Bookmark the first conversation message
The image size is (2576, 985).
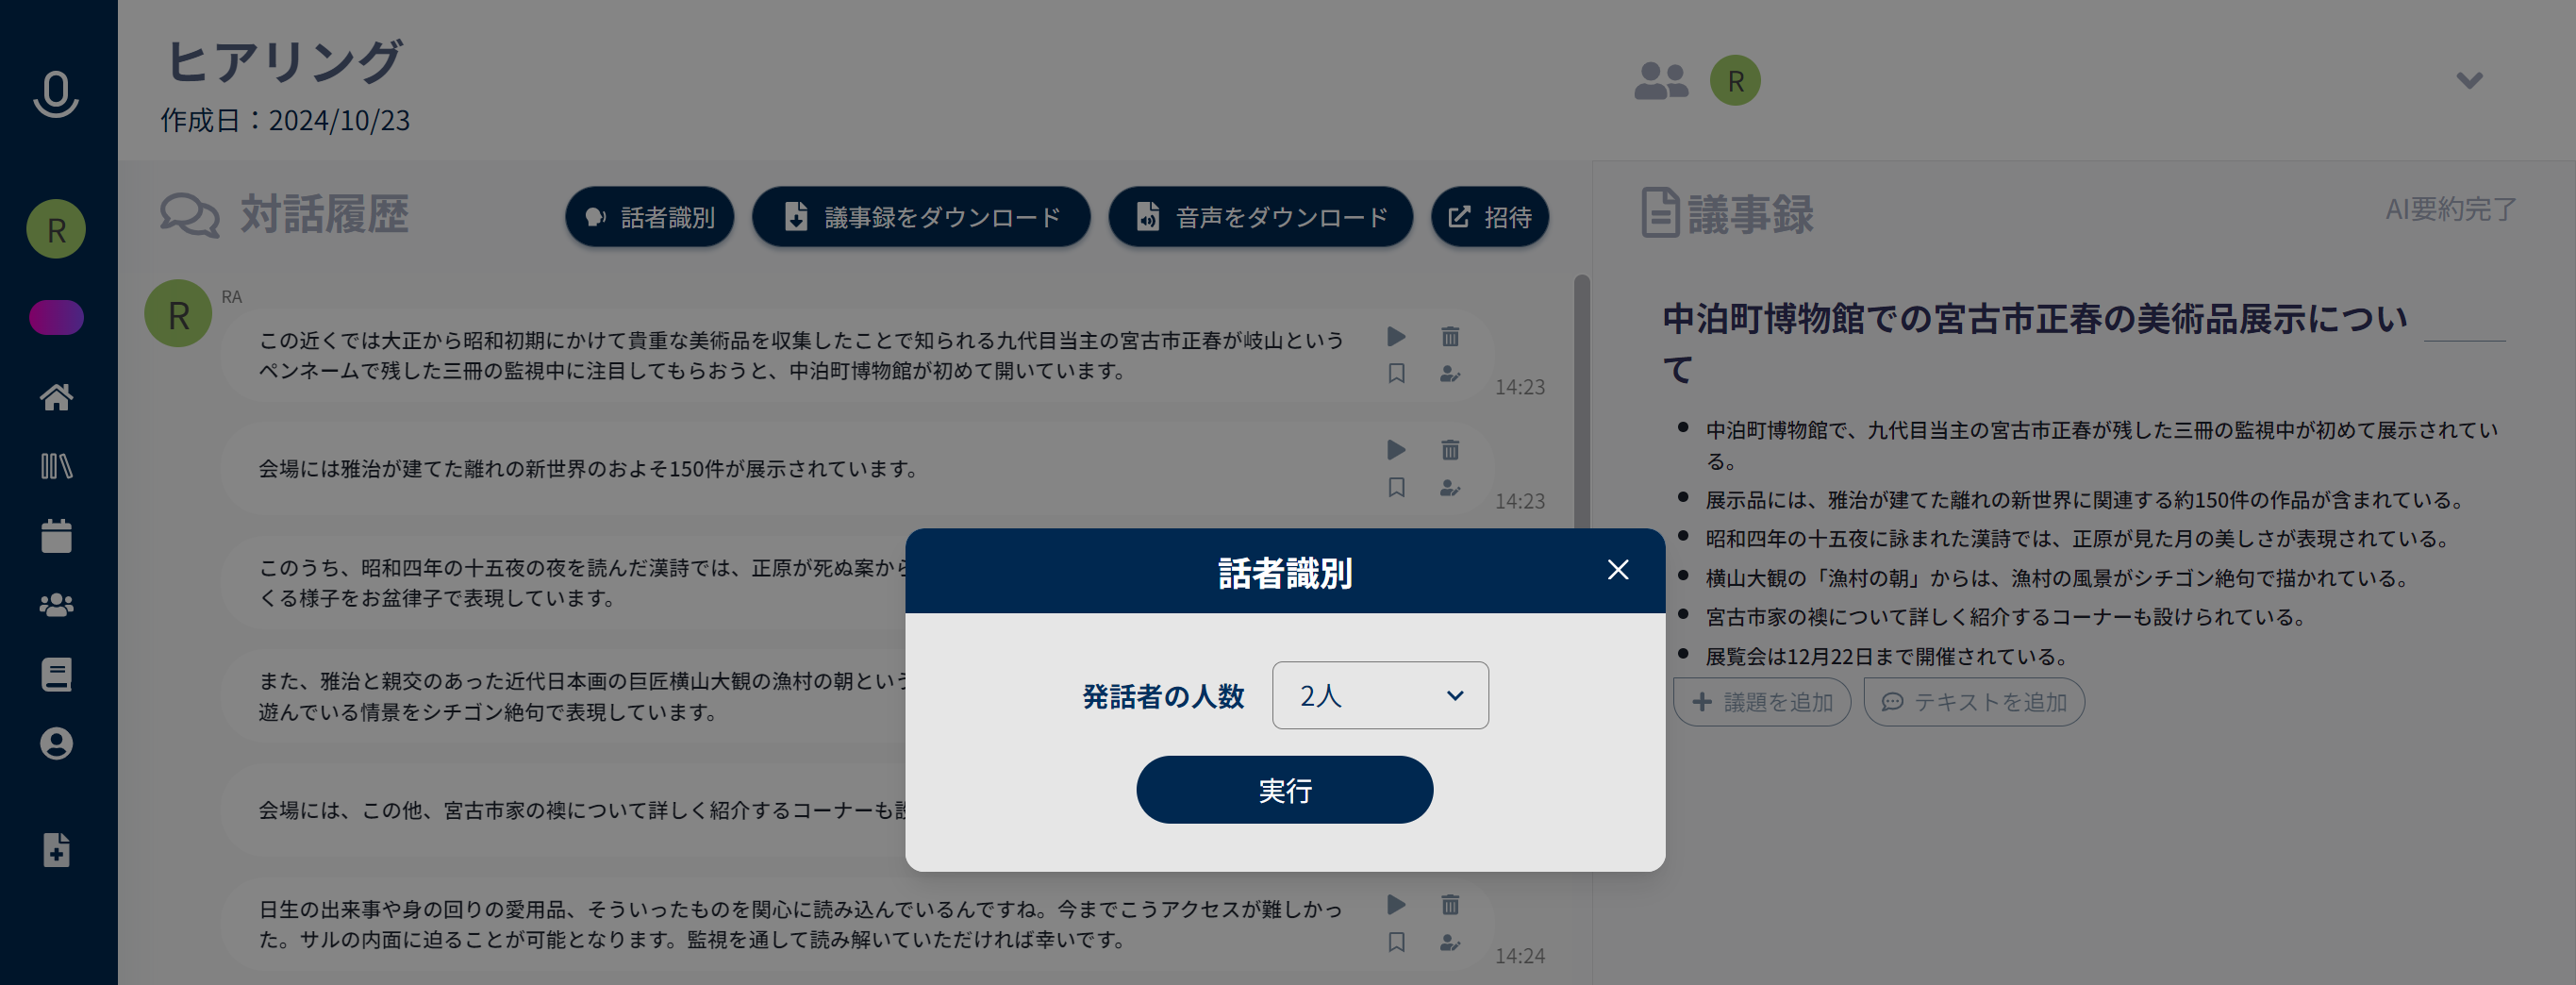(1397, 374)
